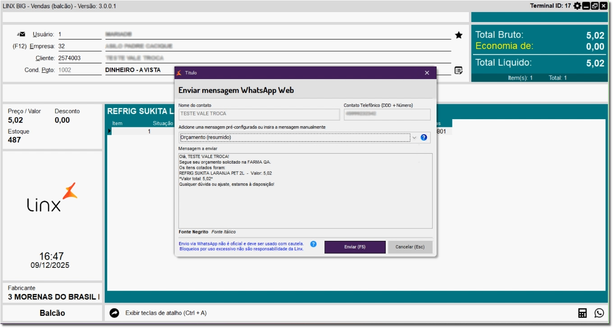Click Cancelar (Esc) button
Screen dimensions: 613x328
410,247
